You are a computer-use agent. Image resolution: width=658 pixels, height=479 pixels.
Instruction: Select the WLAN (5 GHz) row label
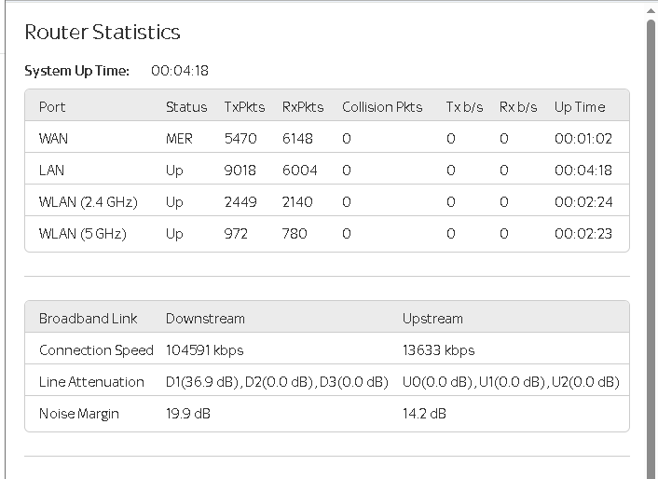82,234
